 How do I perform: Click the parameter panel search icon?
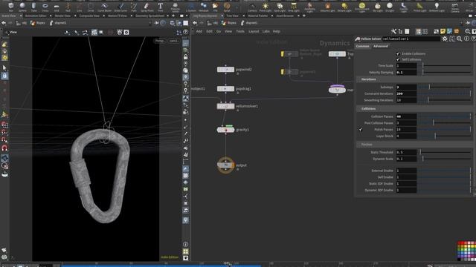pyautogui.click(x=460, y=39)
